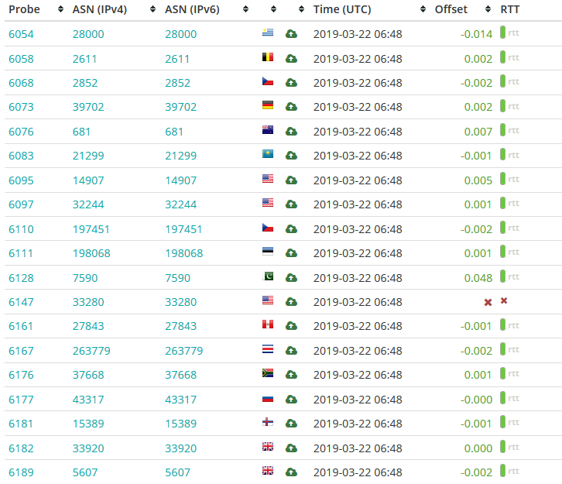Image resolution: width=562 pixels, height=484 pixels.
Task: Open IPv4 ASN 197451 link
Action: click(x=91, y=229)
